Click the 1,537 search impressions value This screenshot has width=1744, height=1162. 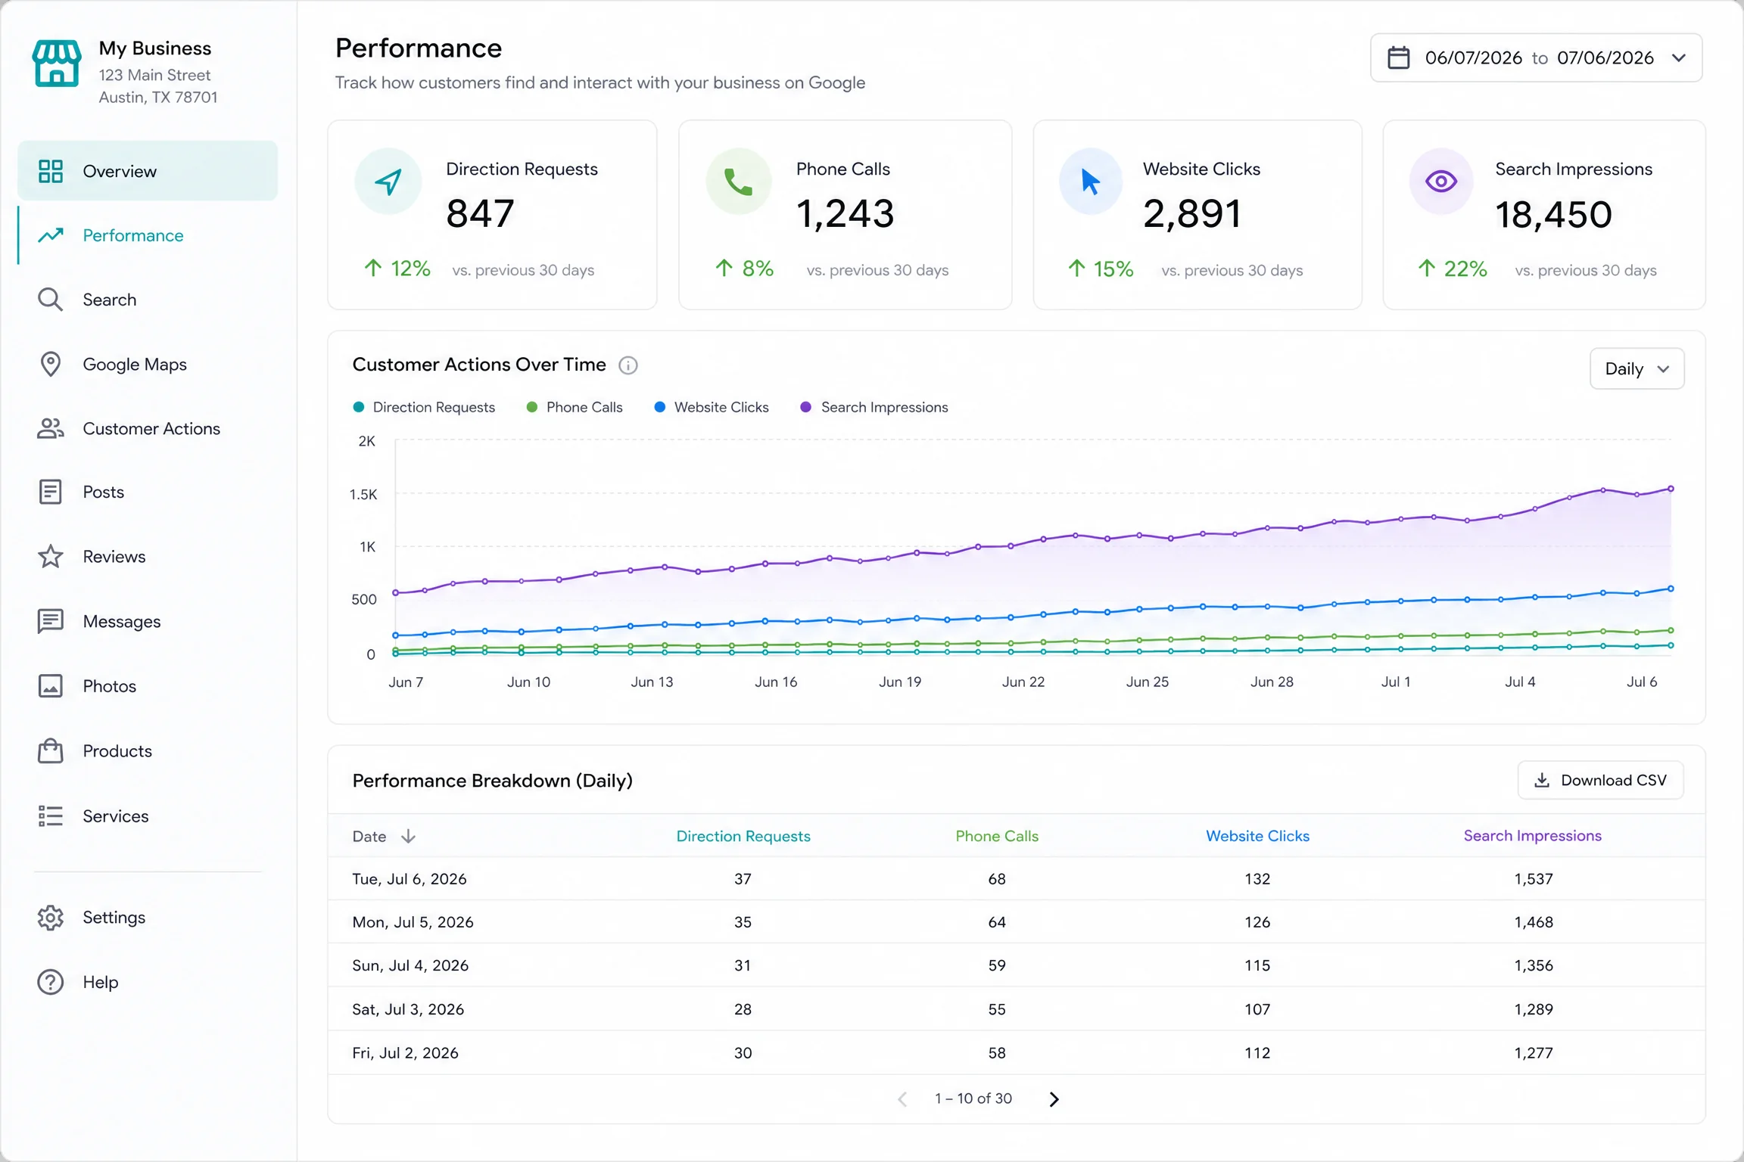(x=1534, y=879)
